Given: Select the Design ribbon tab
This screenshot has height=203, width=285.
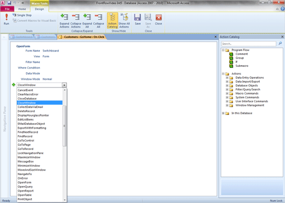Looking at the screenshot, I should coord(39,9).
